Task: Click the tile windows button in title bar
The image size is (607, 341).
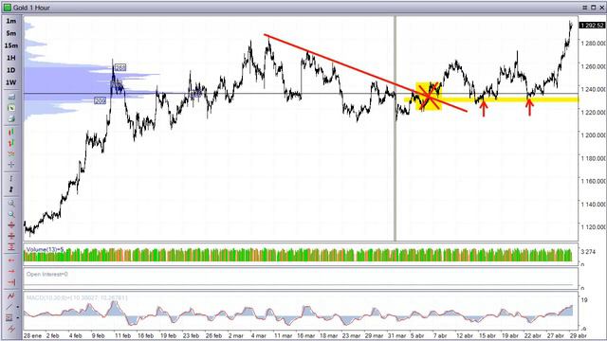Action: [584, 8]
